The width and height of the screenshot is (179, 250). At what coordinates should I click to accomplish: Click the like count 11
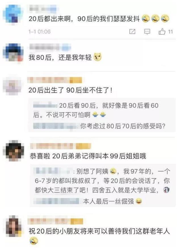pos(170,32)
